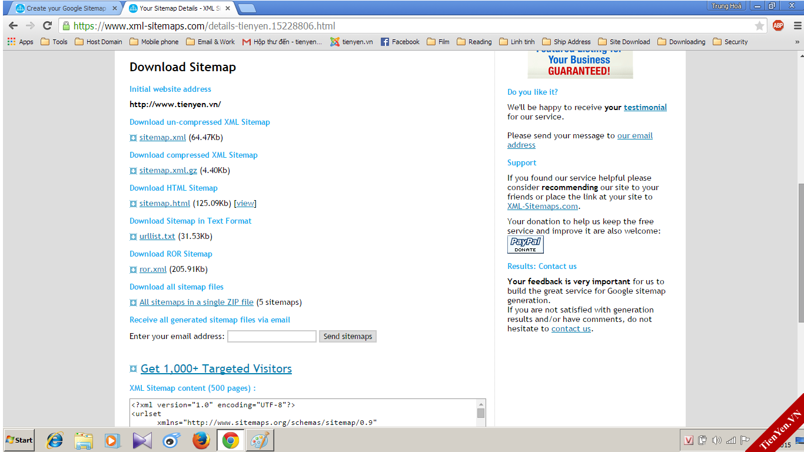The width and height of the screenshot is (804, 452).
Task: Open the Security bookmark folder
Action: point(730,42)
